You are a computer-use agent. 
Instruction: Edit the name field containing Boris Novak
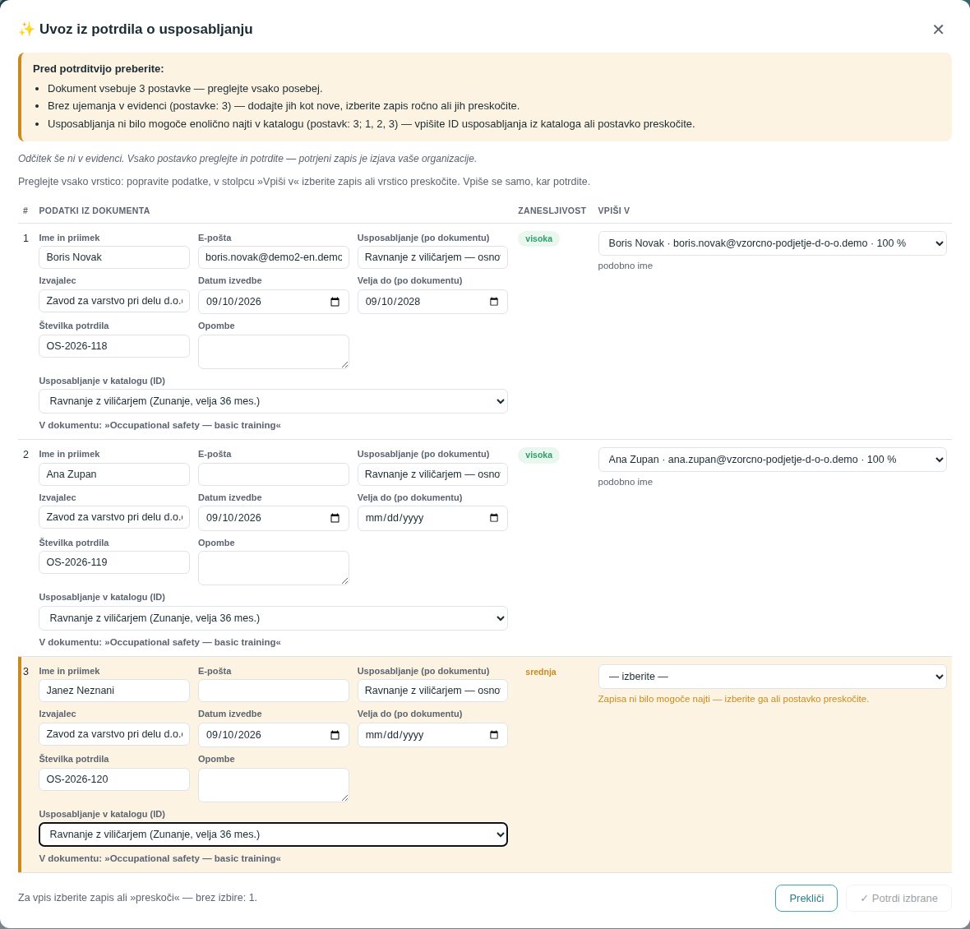coord(113,257)
